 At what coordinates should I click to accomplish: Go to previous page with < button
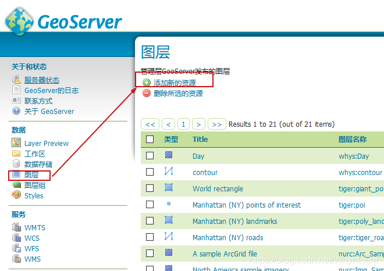(x=169, y=124)
